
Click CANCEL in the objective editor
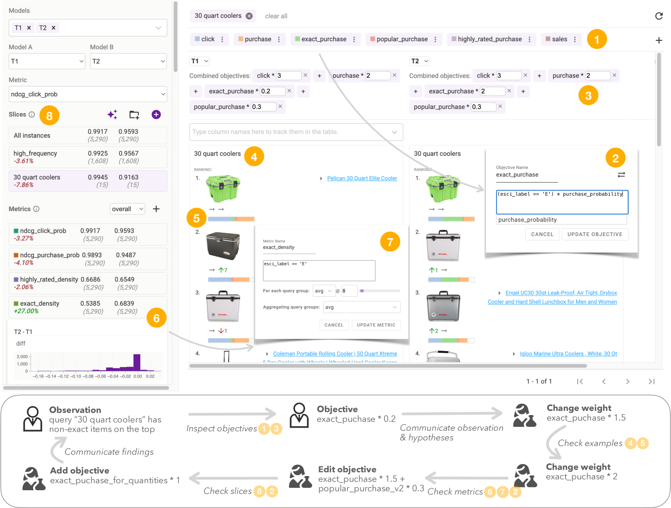point(542,234)
